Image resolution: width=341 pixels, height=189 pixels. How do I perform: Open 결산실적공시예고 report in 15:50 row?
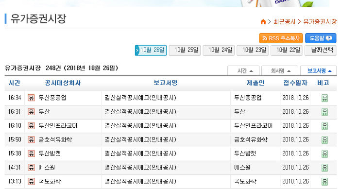(140, 139)
